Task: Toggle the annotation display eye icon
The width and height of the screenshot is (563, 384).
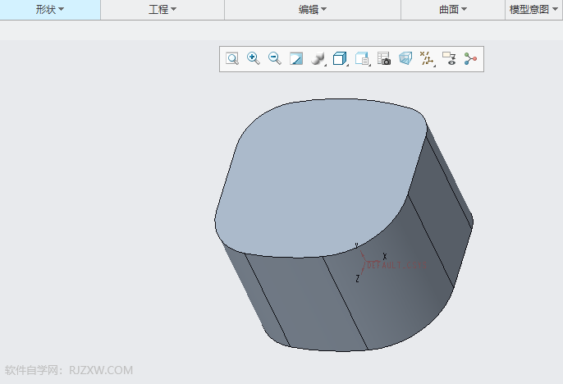Action: point(448,58)
